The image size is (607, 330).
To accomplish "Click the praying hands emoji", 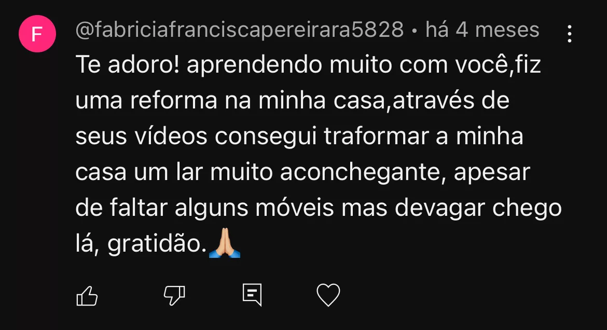I will [225, 243].
